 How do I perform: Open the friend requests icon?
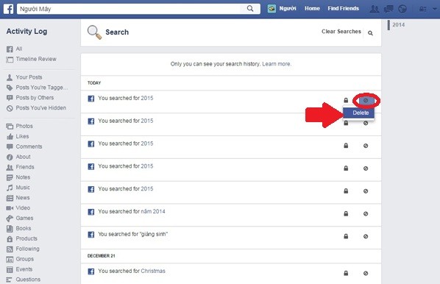pyautogui.click(x=375, y=9)
